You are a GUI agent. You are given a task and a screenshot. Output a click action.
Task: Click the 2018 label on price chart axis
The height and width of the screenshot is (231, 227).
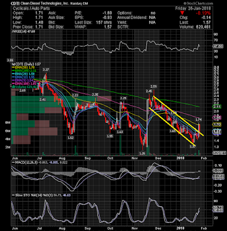coord(181,158)
